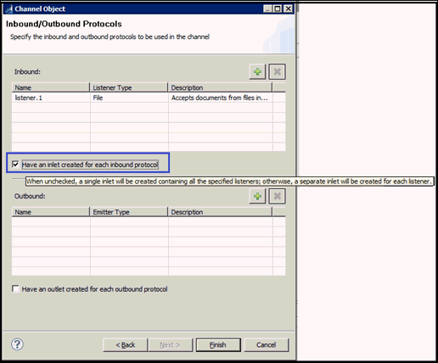This screenshot has width=438, height=363.
Task: Maximize the Channel Object dialog window
Action: (278, 8)
